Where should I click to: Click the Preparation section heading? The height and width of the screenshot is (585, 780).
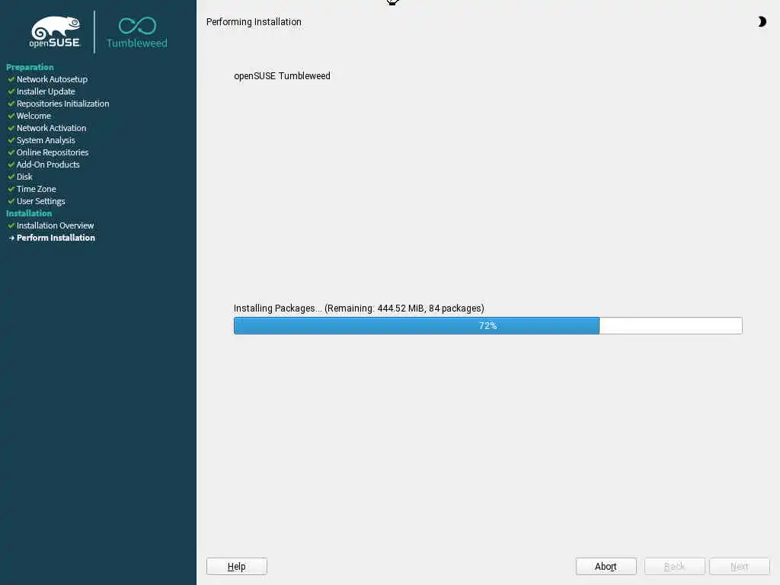click(30, 67)
